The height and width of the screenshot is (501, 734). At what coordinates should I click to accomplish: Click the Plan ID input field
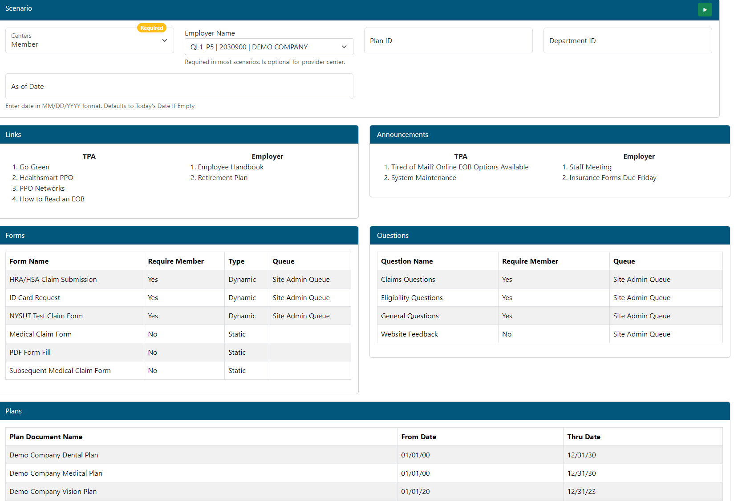tap(448, 40)
